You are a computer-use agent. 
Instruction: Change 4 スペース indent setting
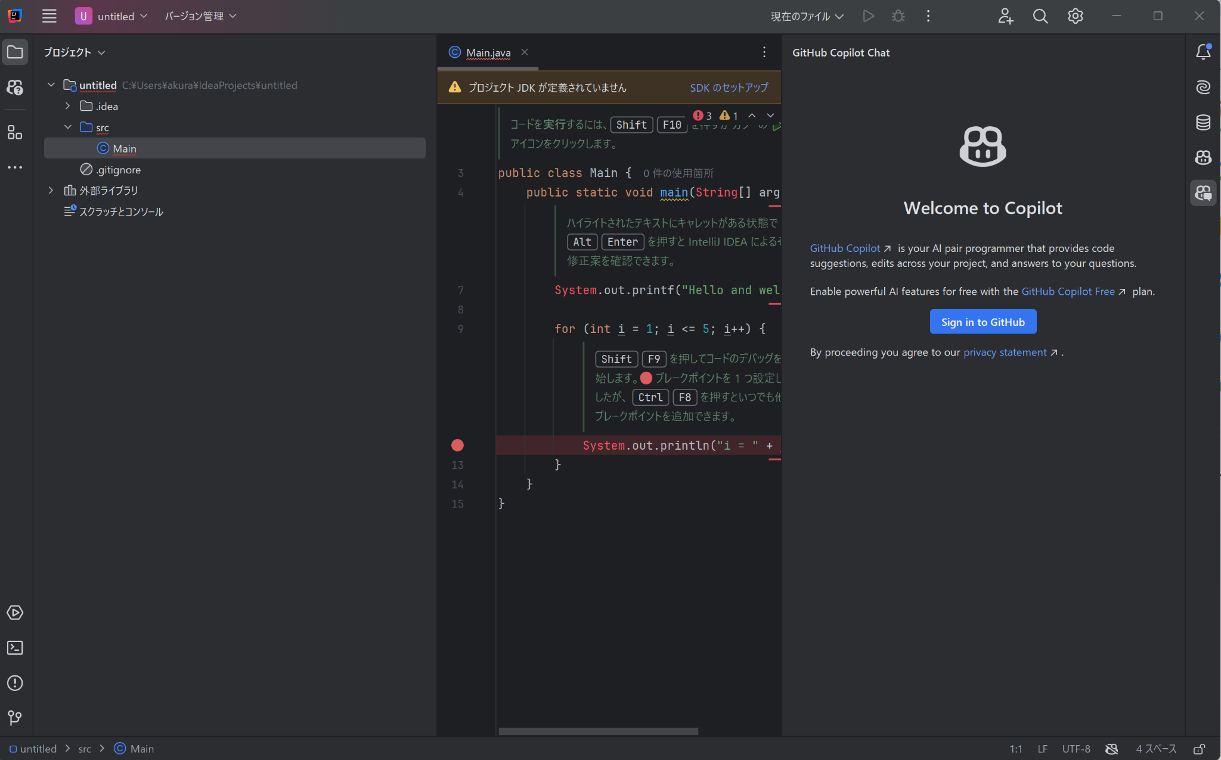pos(1156,749)
